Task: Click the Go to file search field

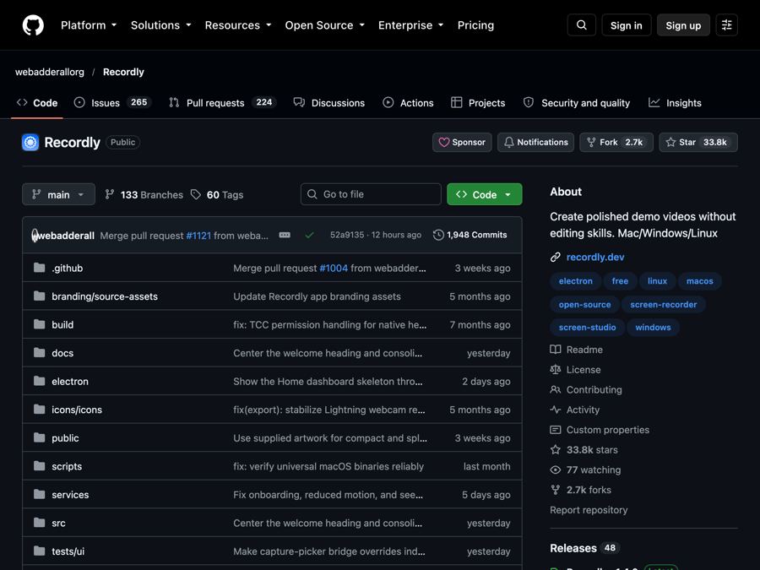Action: (371, 194)
